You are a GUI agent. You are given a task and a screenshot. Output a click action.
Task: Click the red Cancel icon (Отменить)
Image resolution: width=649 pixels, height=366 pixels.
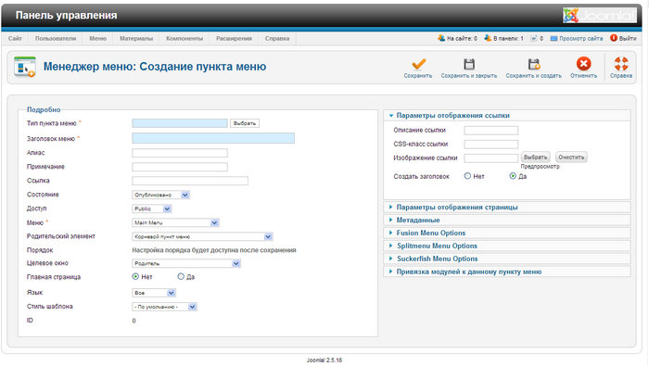[583, 64]
